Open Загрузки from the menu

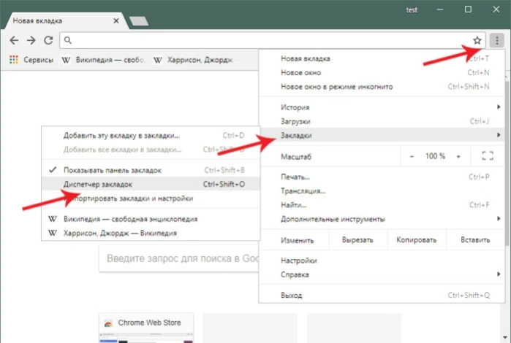[382, 121]
